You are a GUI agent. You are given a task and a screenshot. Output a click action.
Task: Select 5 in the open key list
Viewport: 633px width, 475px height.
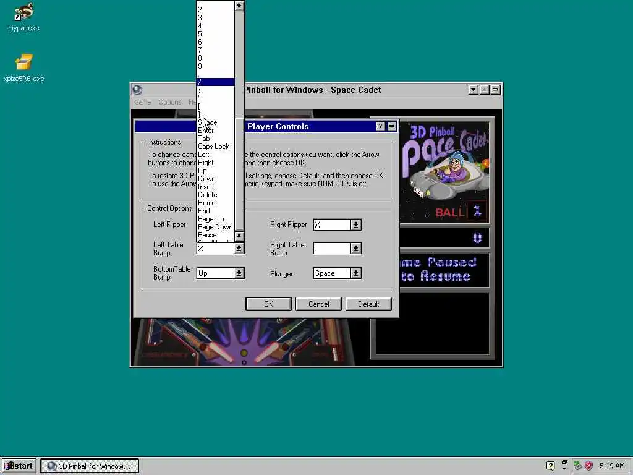click(215, 34)
